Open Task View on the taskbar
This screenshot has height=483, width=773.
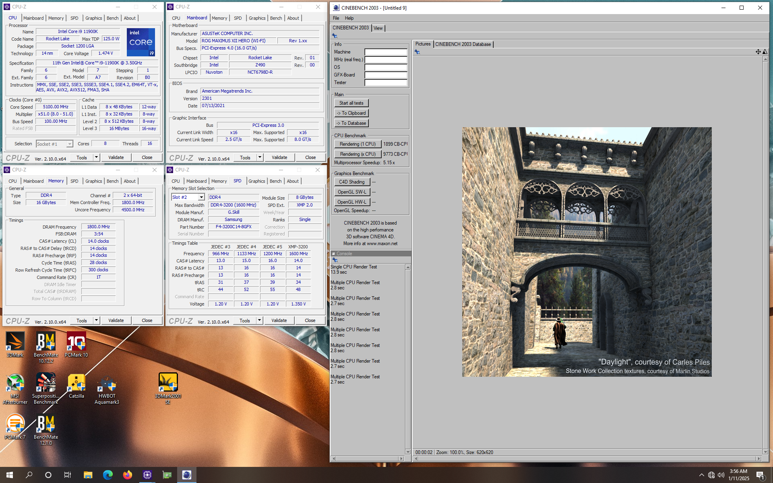[68, 475]
